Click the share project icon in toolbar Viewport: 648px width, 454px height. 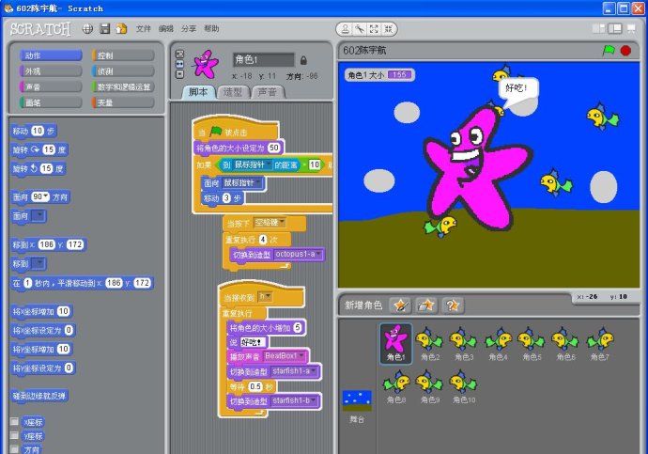(x=121, y=28)
